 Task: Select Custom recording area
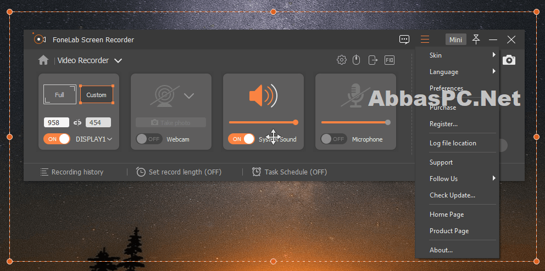point(97,94)
